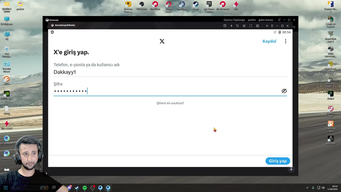This screenshot has height=192, width=341.
Task: Open the key mapping grid icon in Gameloop toolbar
Action: click(244, 26)
